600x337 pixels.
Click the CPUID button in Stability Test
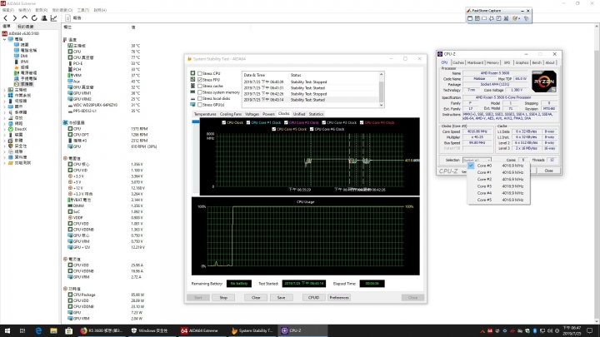[314, 298]
